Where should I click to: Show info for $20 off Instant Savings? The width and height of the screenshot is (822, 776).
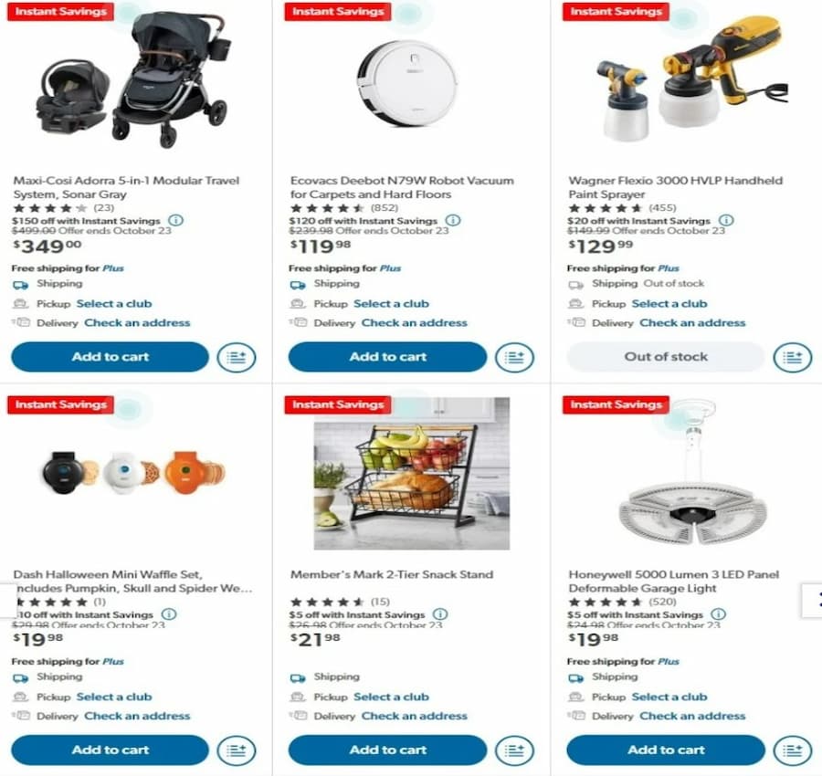726,220
